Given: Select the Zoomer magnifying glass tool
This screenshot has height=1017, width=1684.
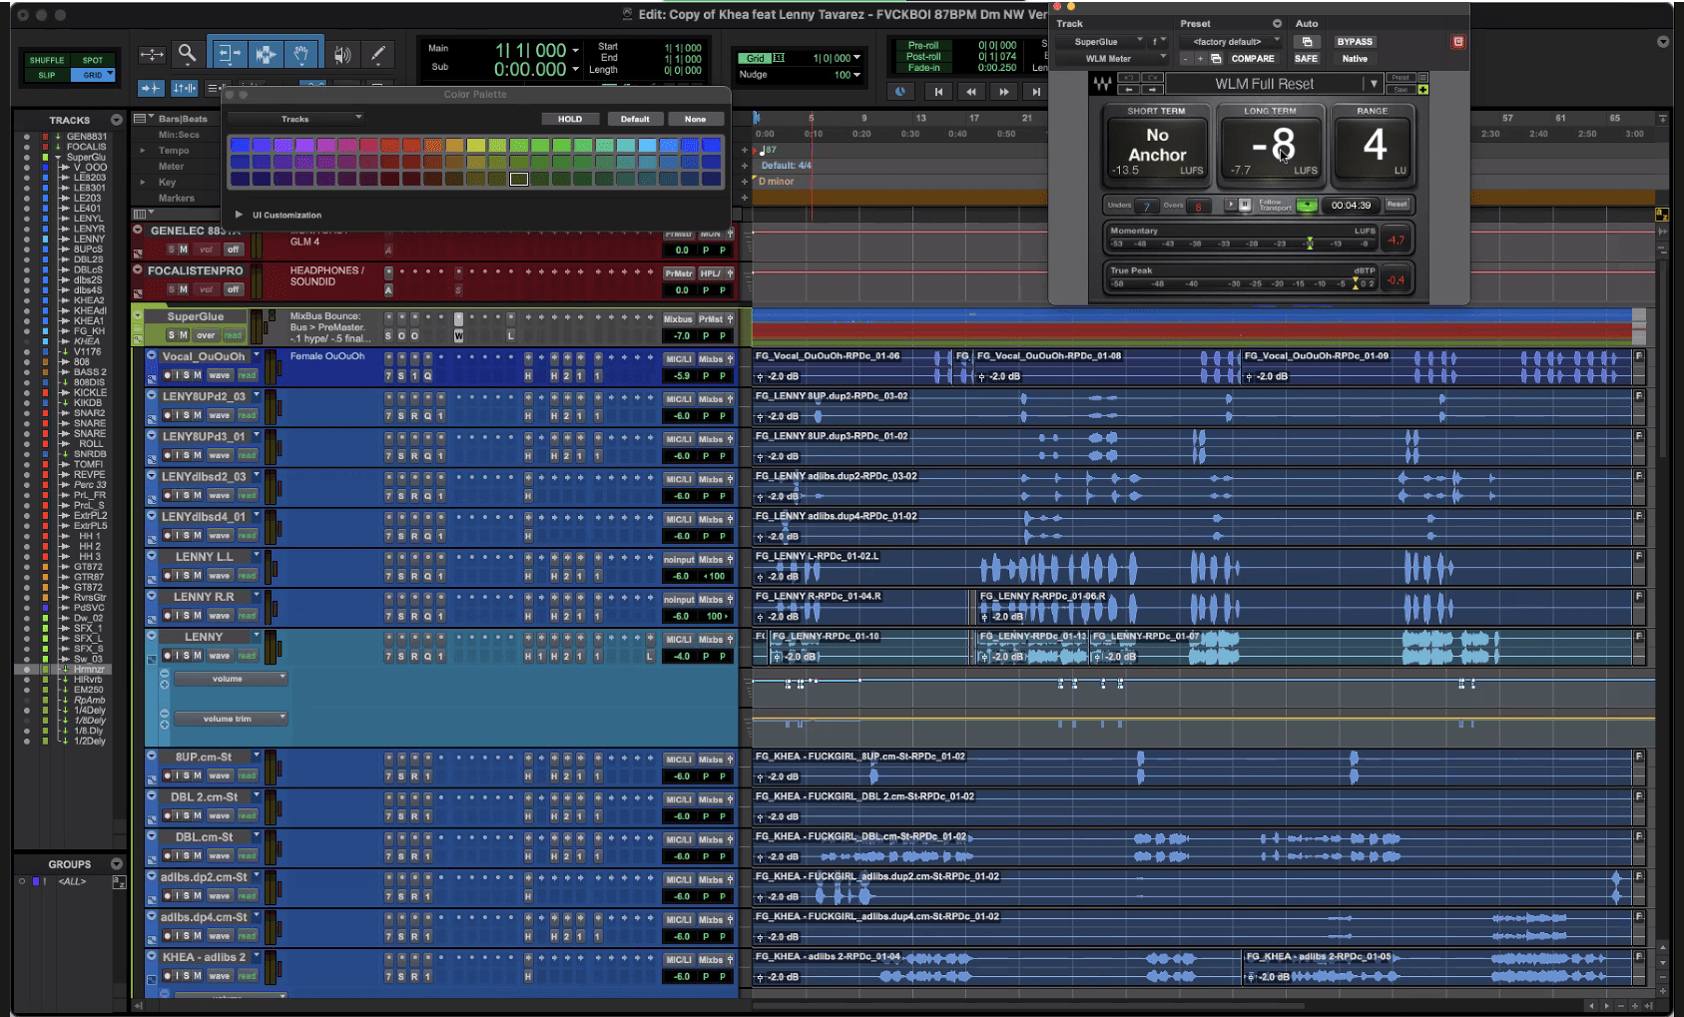Looking at the screenshot, I should (187, 54).
